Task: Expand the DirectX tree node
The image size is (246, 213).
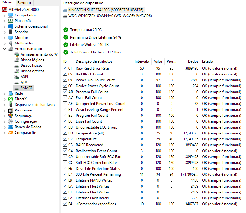Action: [x=5, y=99]
